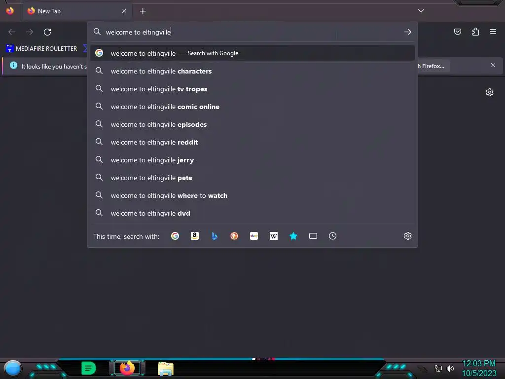Reload the current page
505x379 pixels.
[x=47, y=32]
